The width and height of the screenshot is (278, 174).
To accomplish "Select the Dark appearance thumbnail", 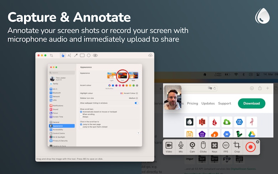I will point(123,76).
